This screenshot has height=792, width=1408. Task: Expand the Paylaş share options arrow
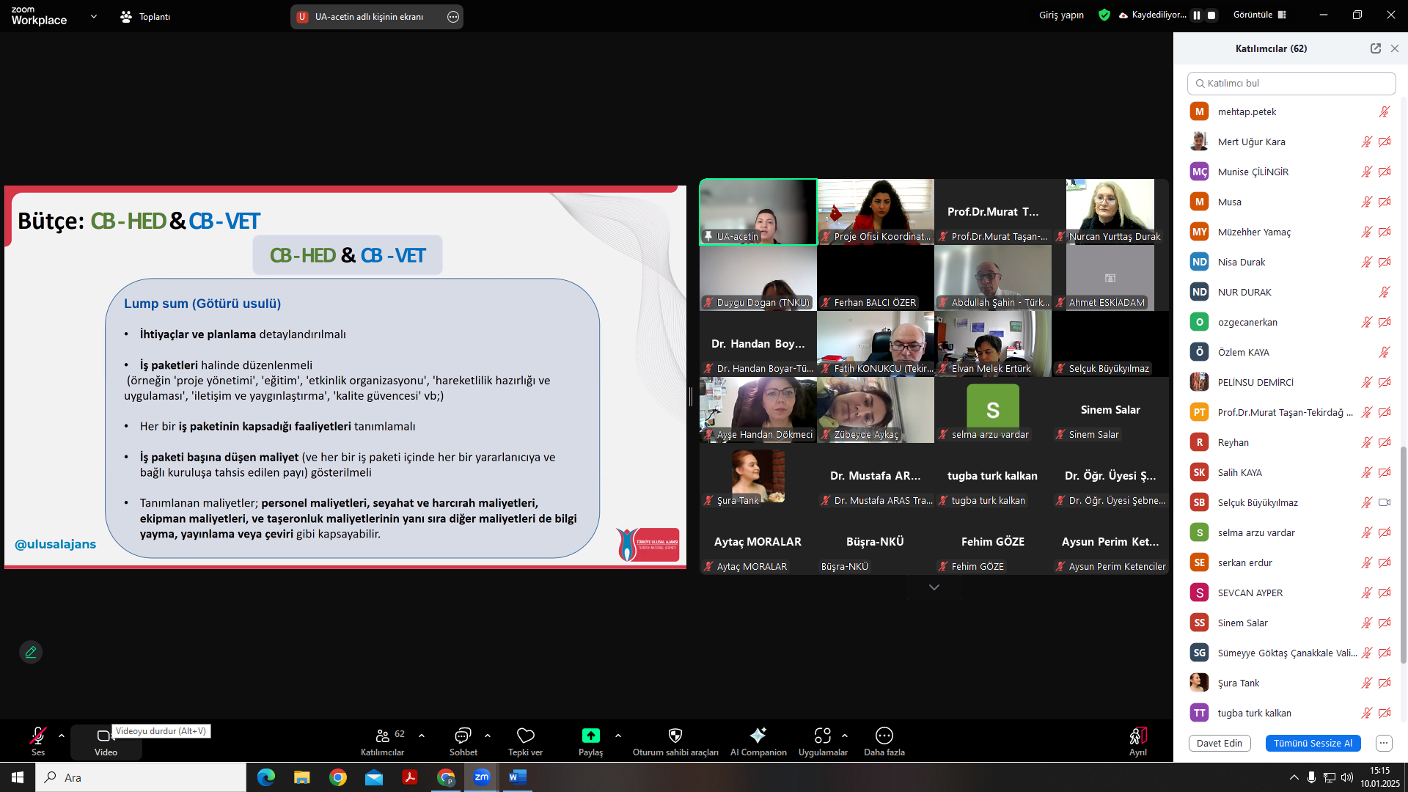[618, 736]
